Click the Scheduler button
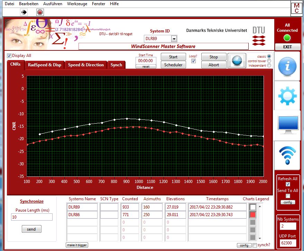This screenshot has width=304, height=251. click(x=173, y=65)
